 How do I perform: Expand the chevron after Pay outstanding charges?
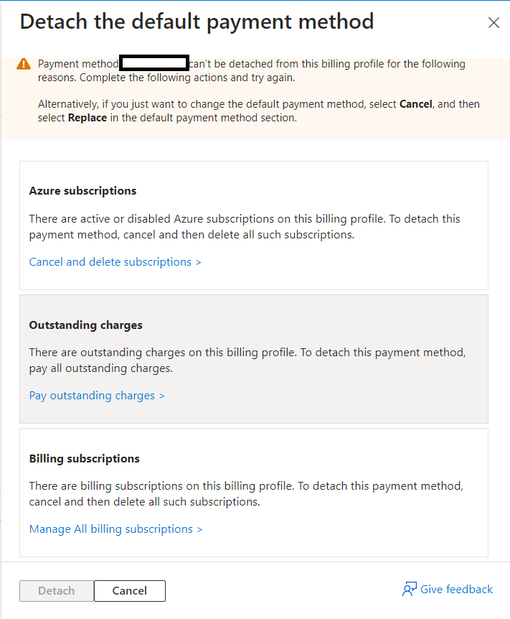point(162,395)
